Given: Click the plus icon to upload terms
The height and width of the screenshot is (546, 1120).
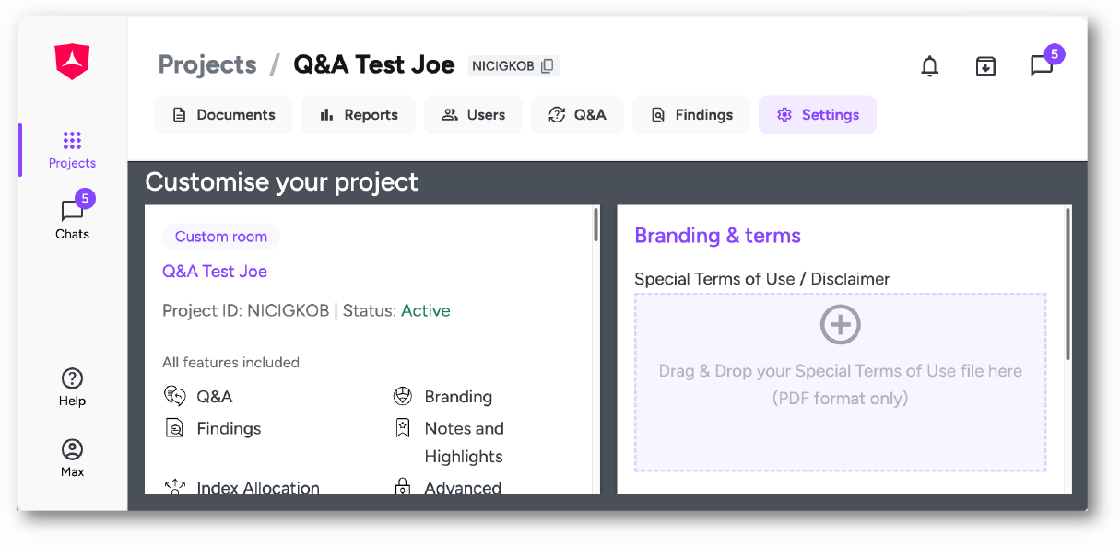Looking at the screenshot, I should pos(841,325).
